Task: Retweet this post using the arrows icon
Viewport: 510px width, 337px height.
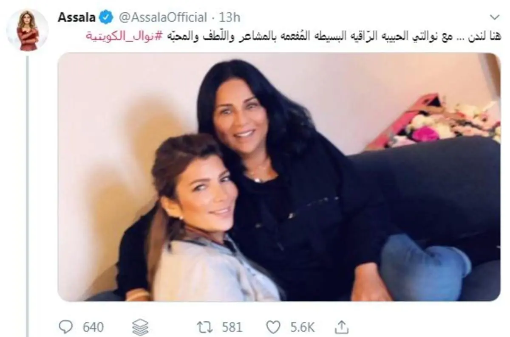Action: click(204, 327)
